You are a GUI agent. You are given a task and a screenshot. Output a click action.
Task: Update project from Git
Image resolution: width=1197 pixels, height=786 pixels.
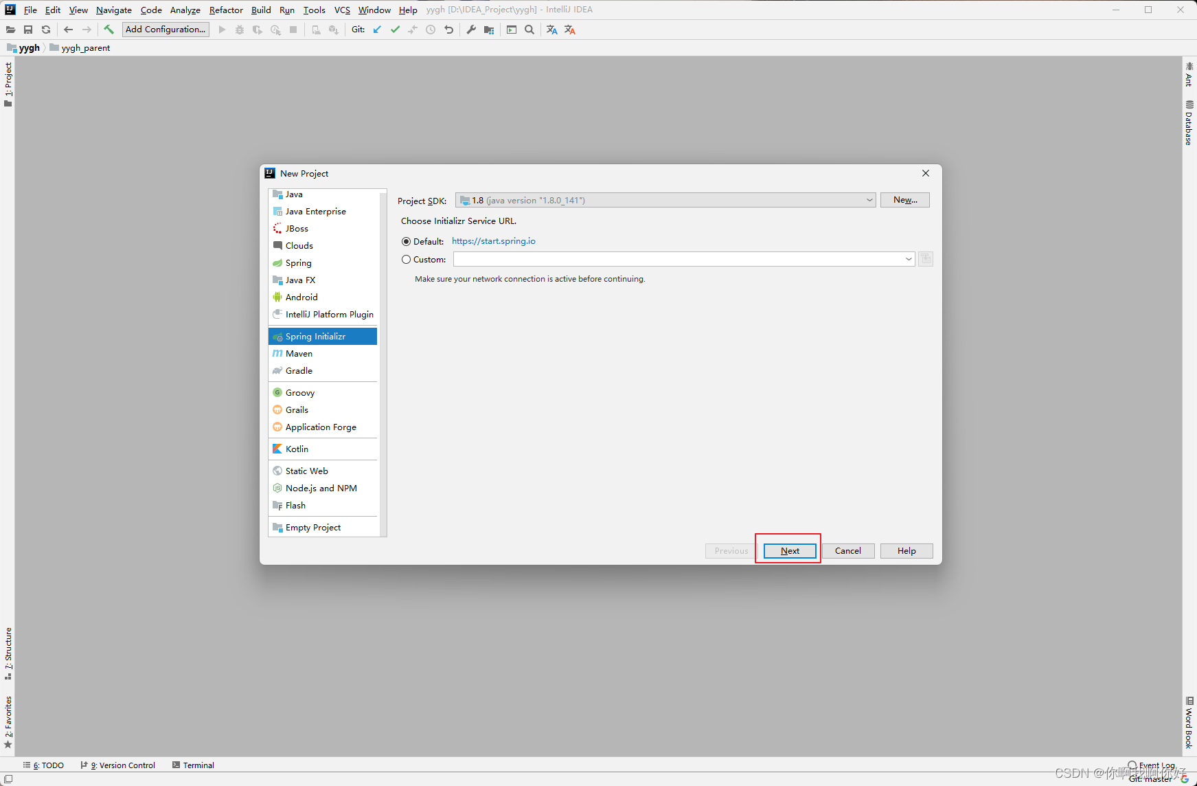coord(378,30)
